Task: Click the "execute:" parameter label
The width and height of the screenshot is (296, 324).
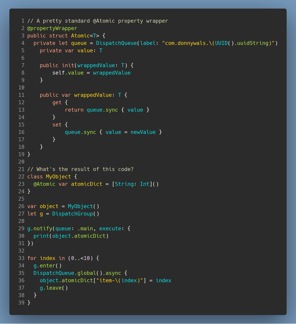Action: (x=112, y=229)
